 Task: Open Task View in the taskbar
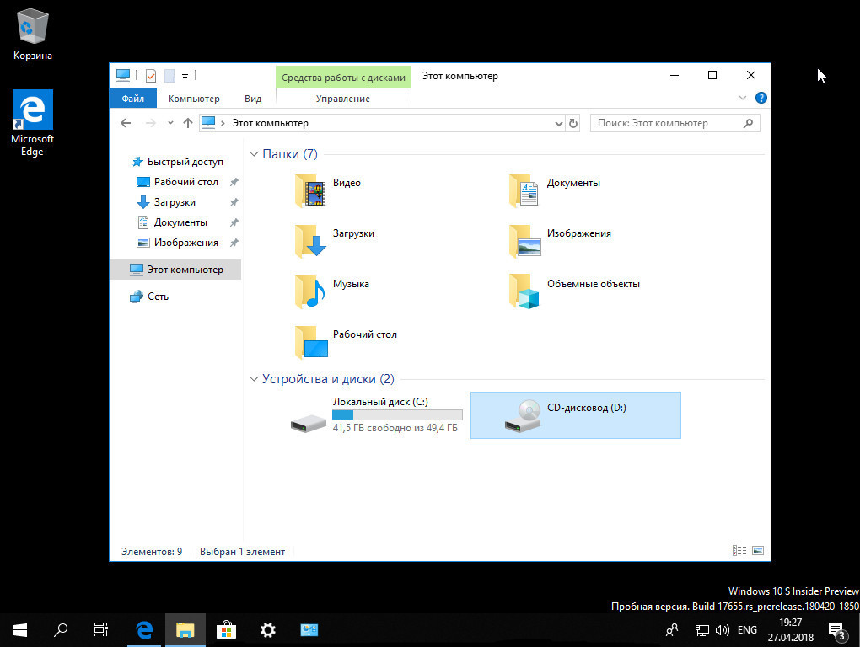tap(101, 630)
